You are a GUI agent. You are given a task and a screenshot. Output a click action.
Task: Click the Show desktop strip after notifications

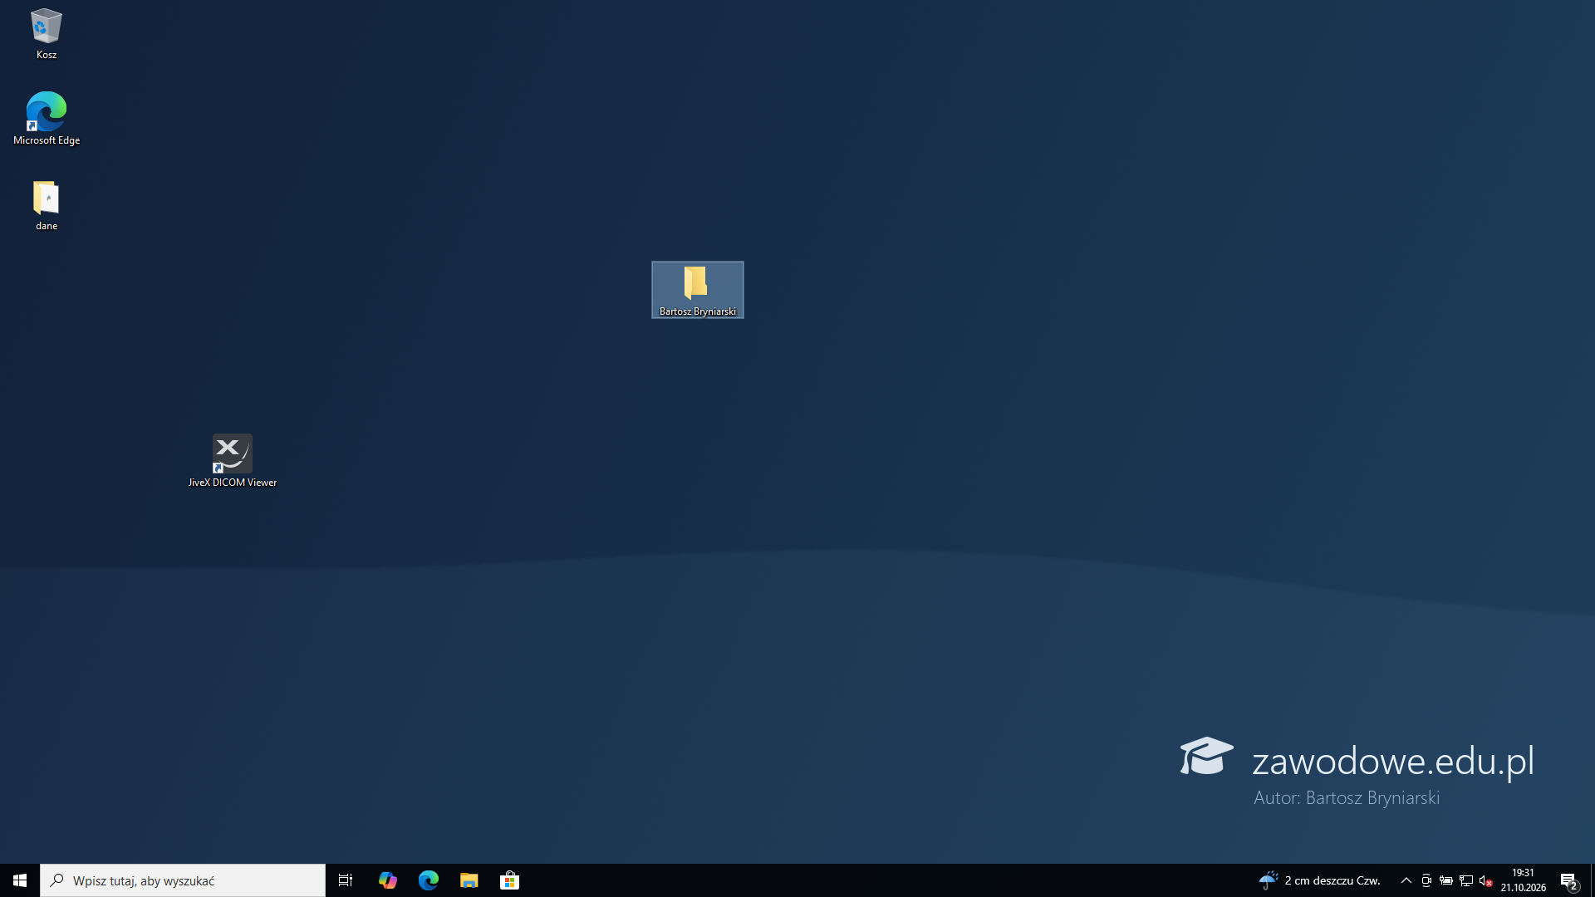pos(1592,880)
